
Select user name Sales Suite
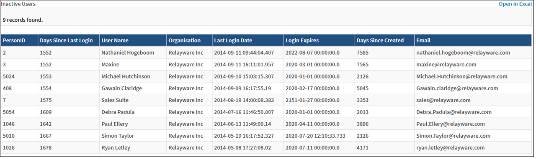[x=115, y=100]
